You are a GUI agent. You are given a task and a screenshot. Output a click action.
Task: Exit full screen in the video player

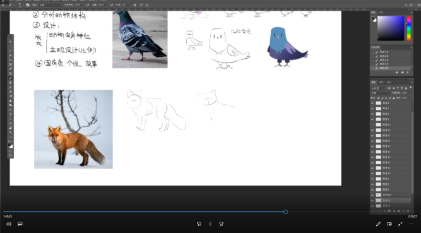pos(400,224)
